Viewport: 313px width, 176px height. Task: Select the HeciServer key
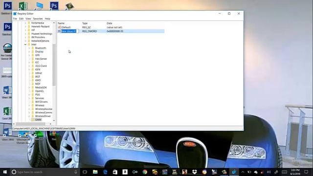(x=41, y=59)
